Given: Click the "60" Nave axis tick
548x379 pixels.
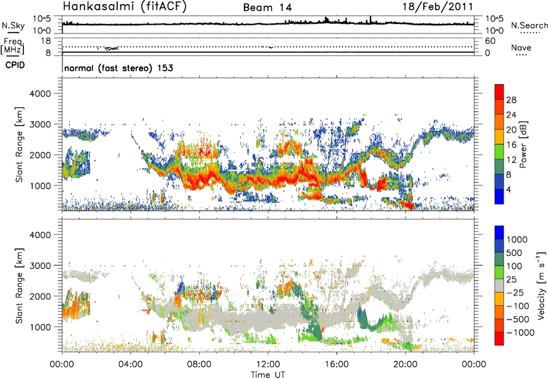Looking at the screenshot, I should pos(490,41).
